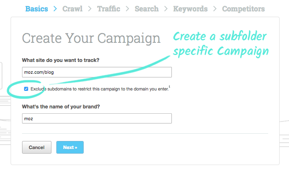Click the chevron arrow after Basics
Image resolution: width=289 pixels, height=174 pixels.
click(x=55, y=9)
